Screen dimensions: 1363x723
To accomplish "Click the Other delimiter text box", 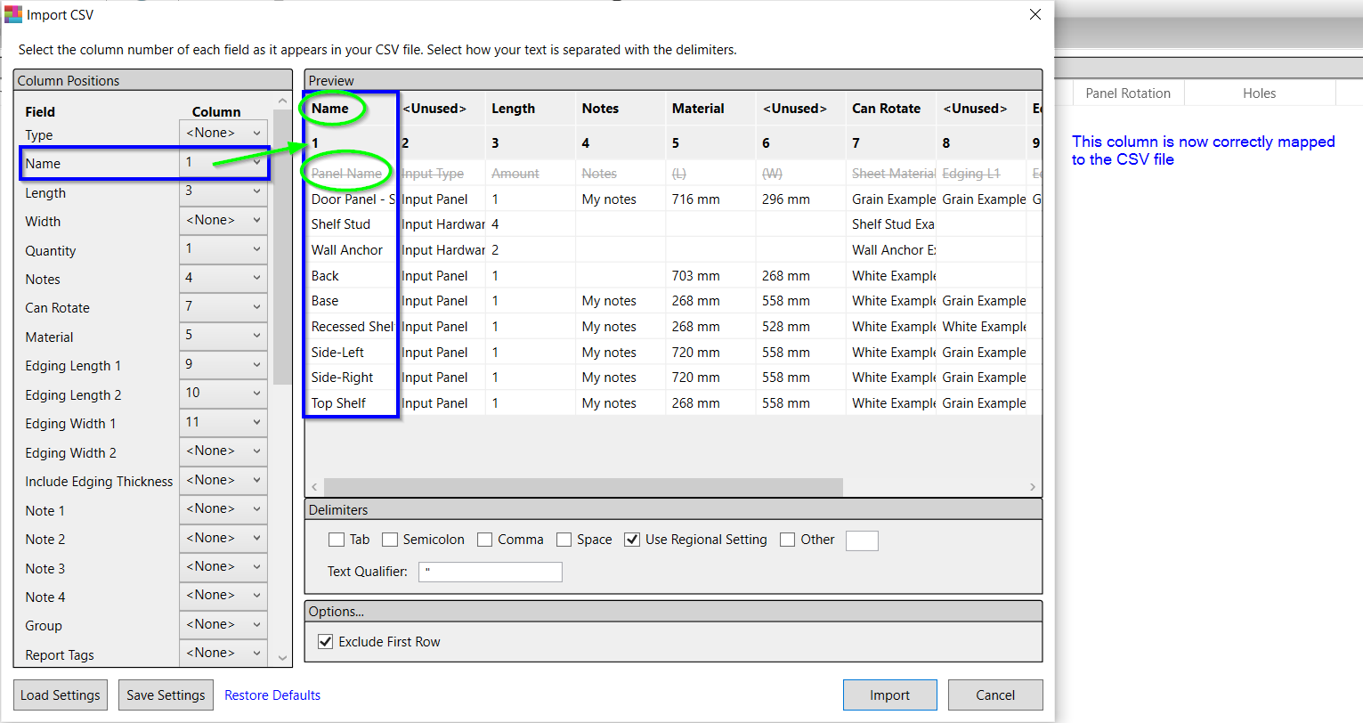I will (861, 540).
